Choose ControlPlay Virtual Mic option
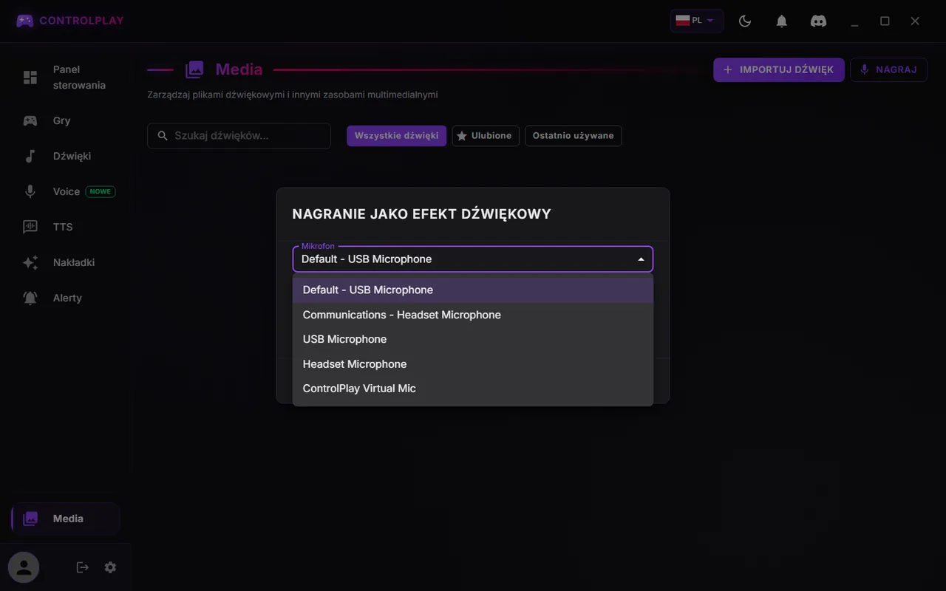946x591 pixels. tap(473, 389)
